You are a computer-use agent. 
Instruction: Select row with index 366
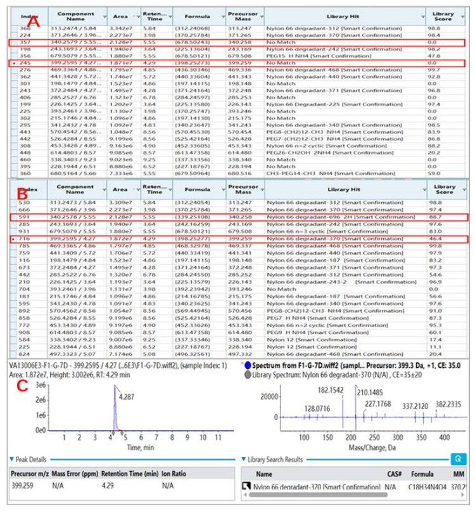pos(237,28)
